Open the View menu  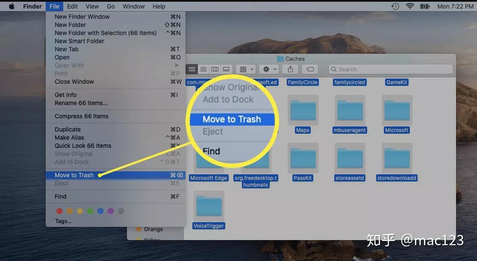92,6
